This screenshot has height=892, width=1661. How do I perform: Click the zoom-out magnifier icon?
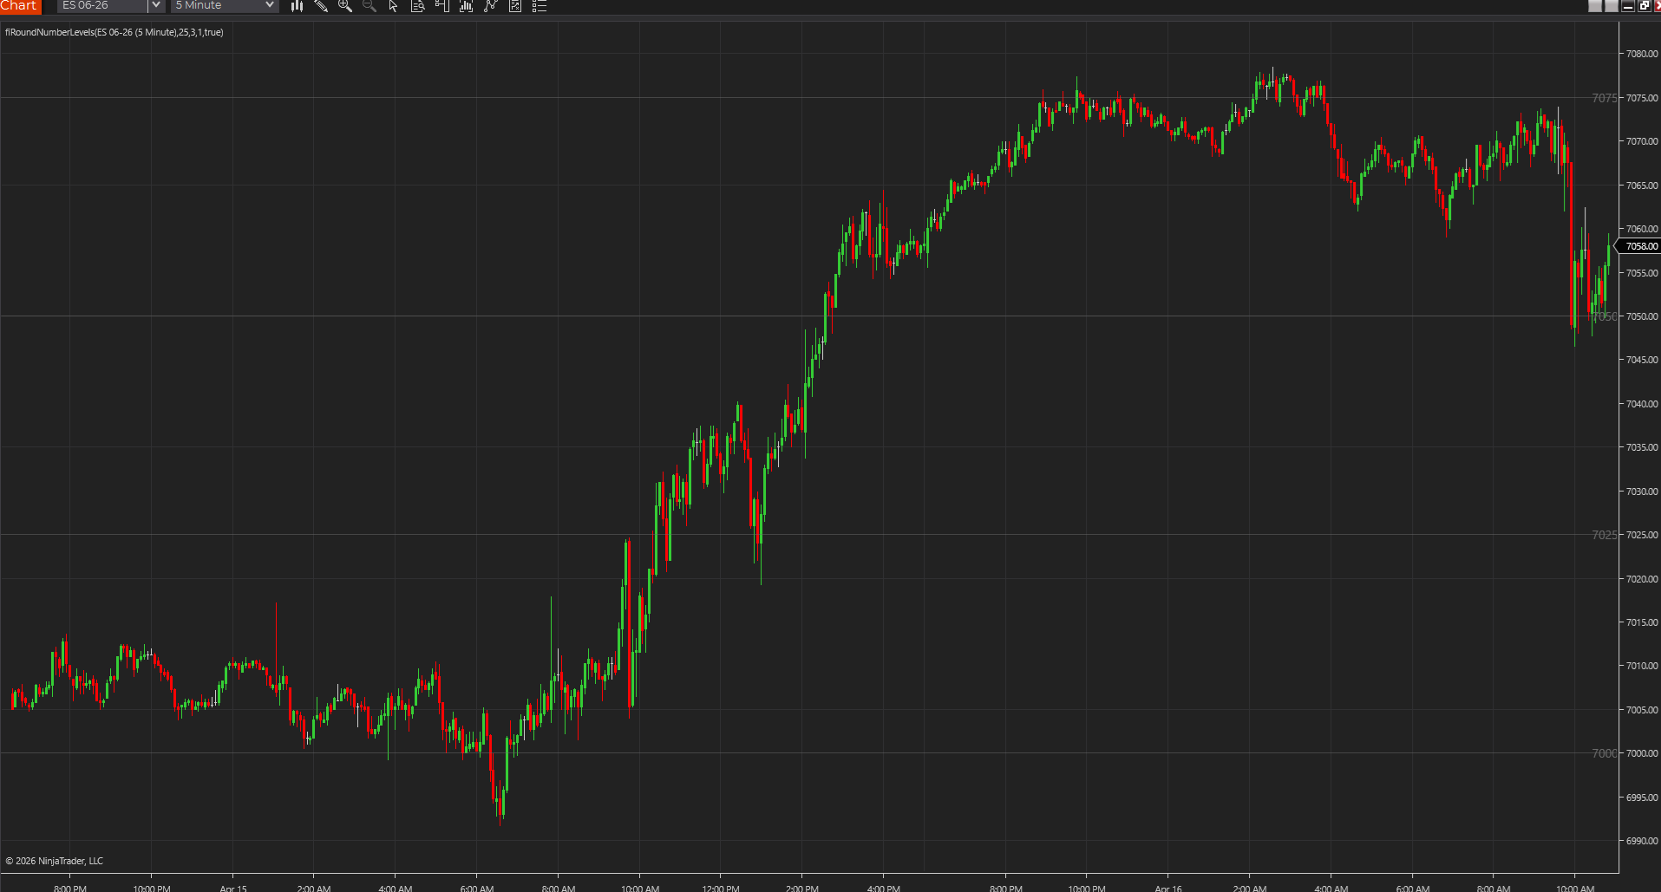tap(369, 6)
